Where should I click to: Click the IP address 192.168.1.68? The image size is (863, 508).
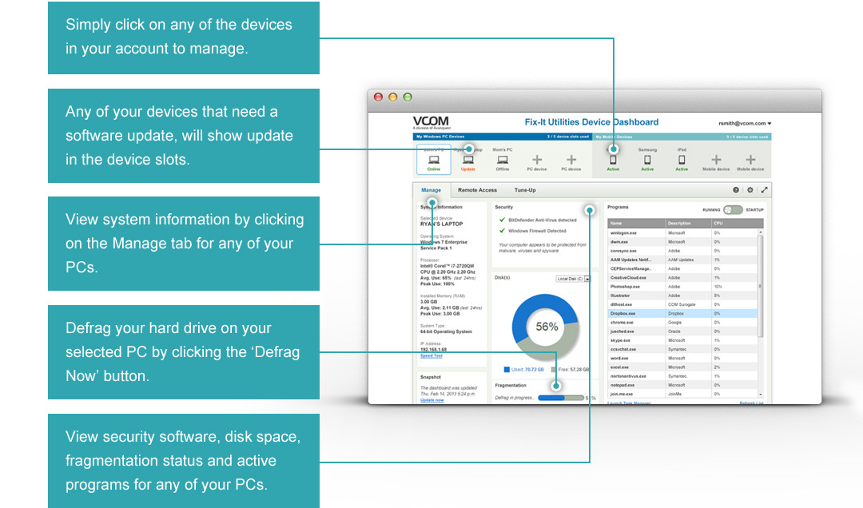433,350
